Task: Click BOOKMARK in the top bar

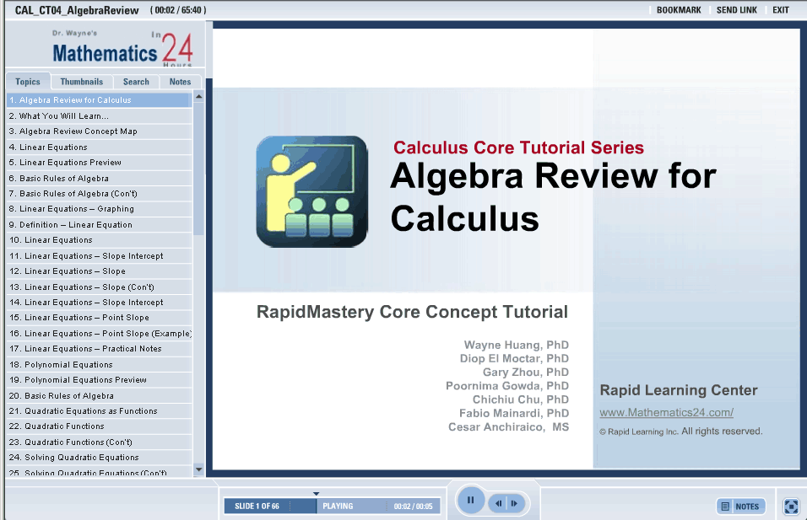Action: click(679, 10)
